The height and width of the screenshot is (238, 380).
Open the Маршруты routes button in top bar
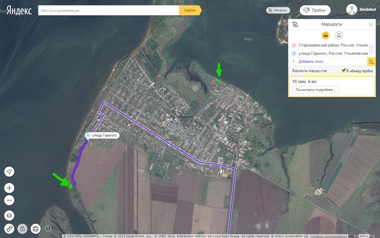point(278,10)
